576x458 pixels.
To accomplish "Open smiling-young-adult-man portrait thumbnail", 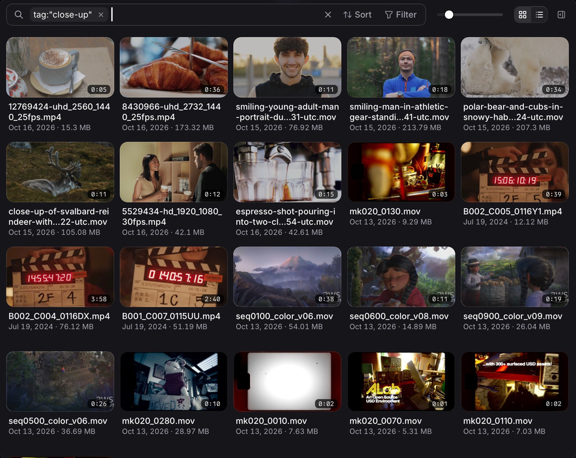I will 287,67.
